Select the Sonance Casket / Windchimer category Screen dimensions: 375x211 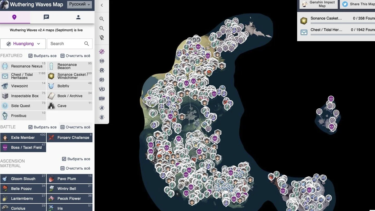70,76
